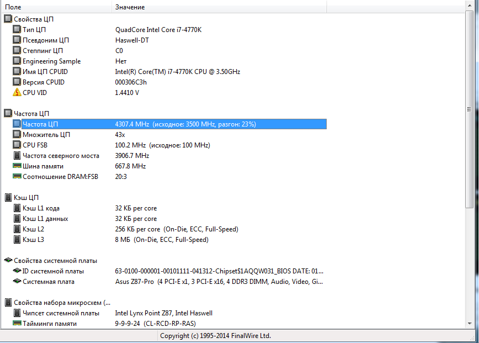Click the value 3906.7 MHz
479x343 pixels.
[x=132, y=156]
